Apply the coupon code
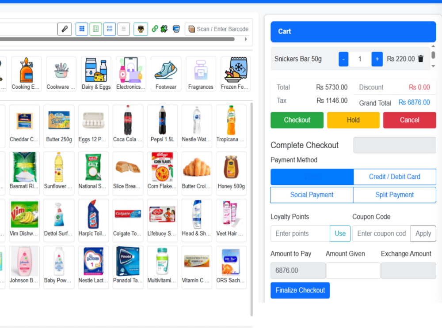This screenshot has width=442, height=331. pos(423,233)
